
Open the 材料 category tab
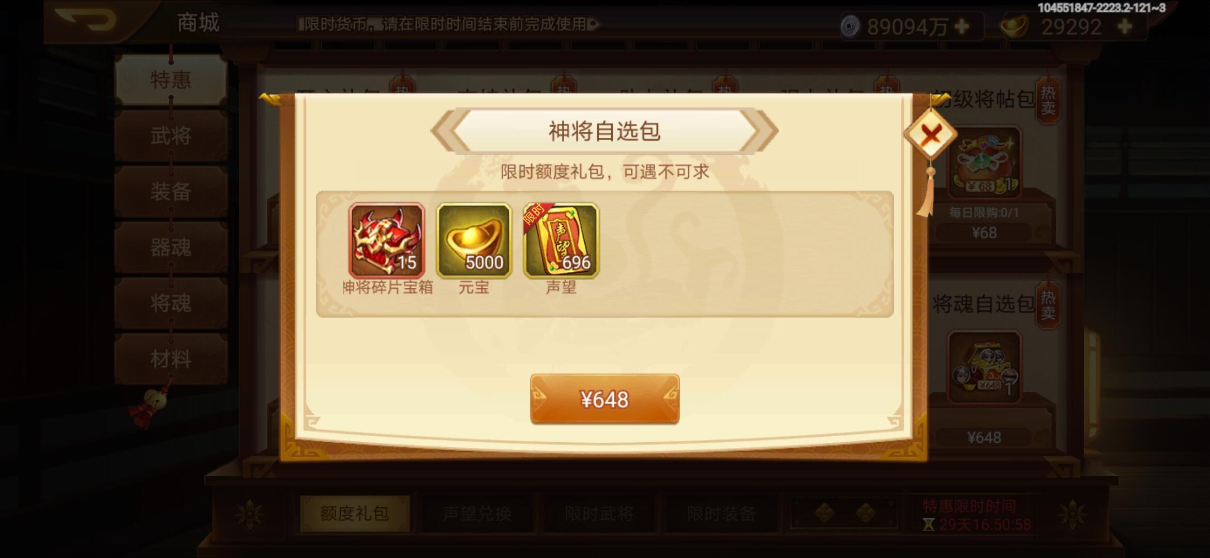point(171,359)
